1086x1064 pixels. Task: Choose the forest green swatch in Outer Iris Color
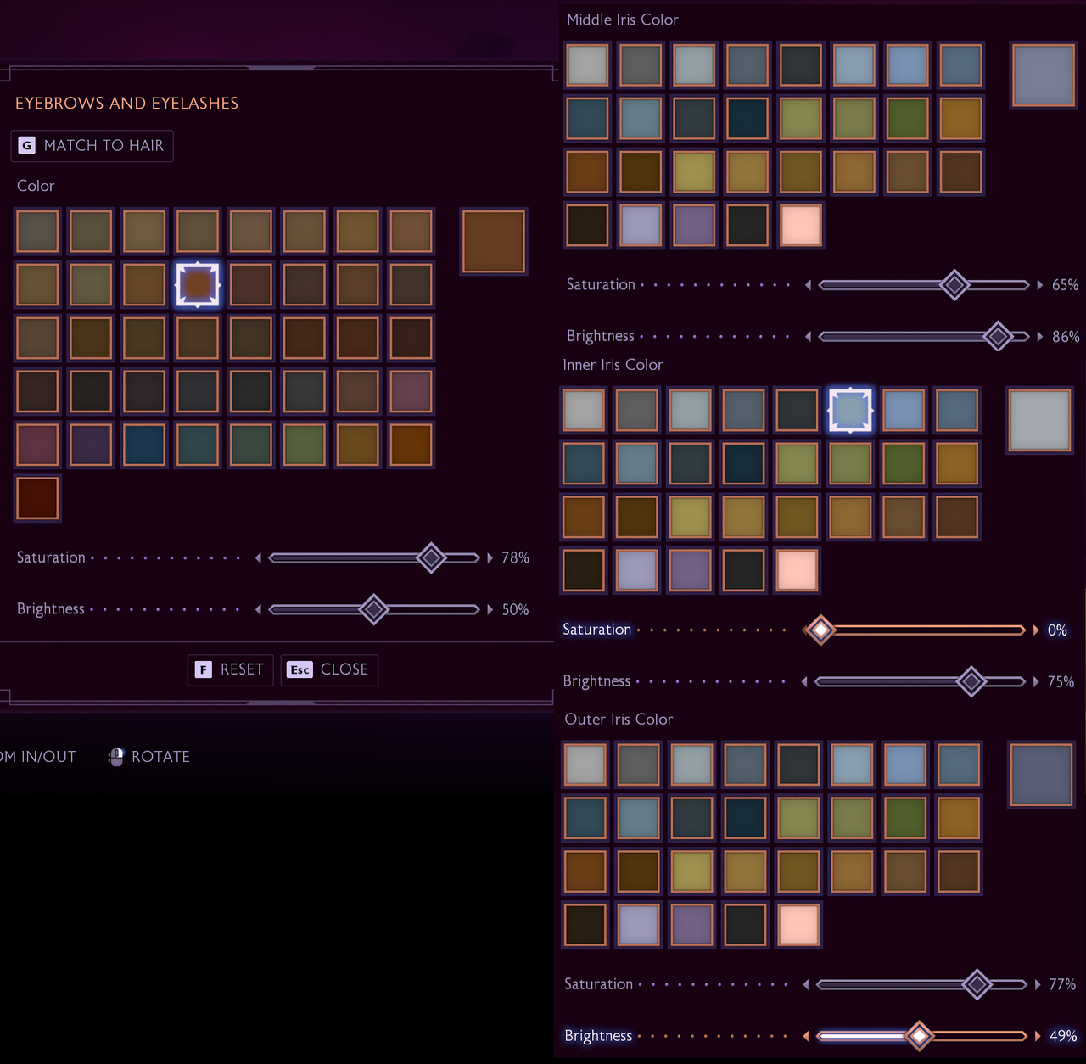(905, 818)
